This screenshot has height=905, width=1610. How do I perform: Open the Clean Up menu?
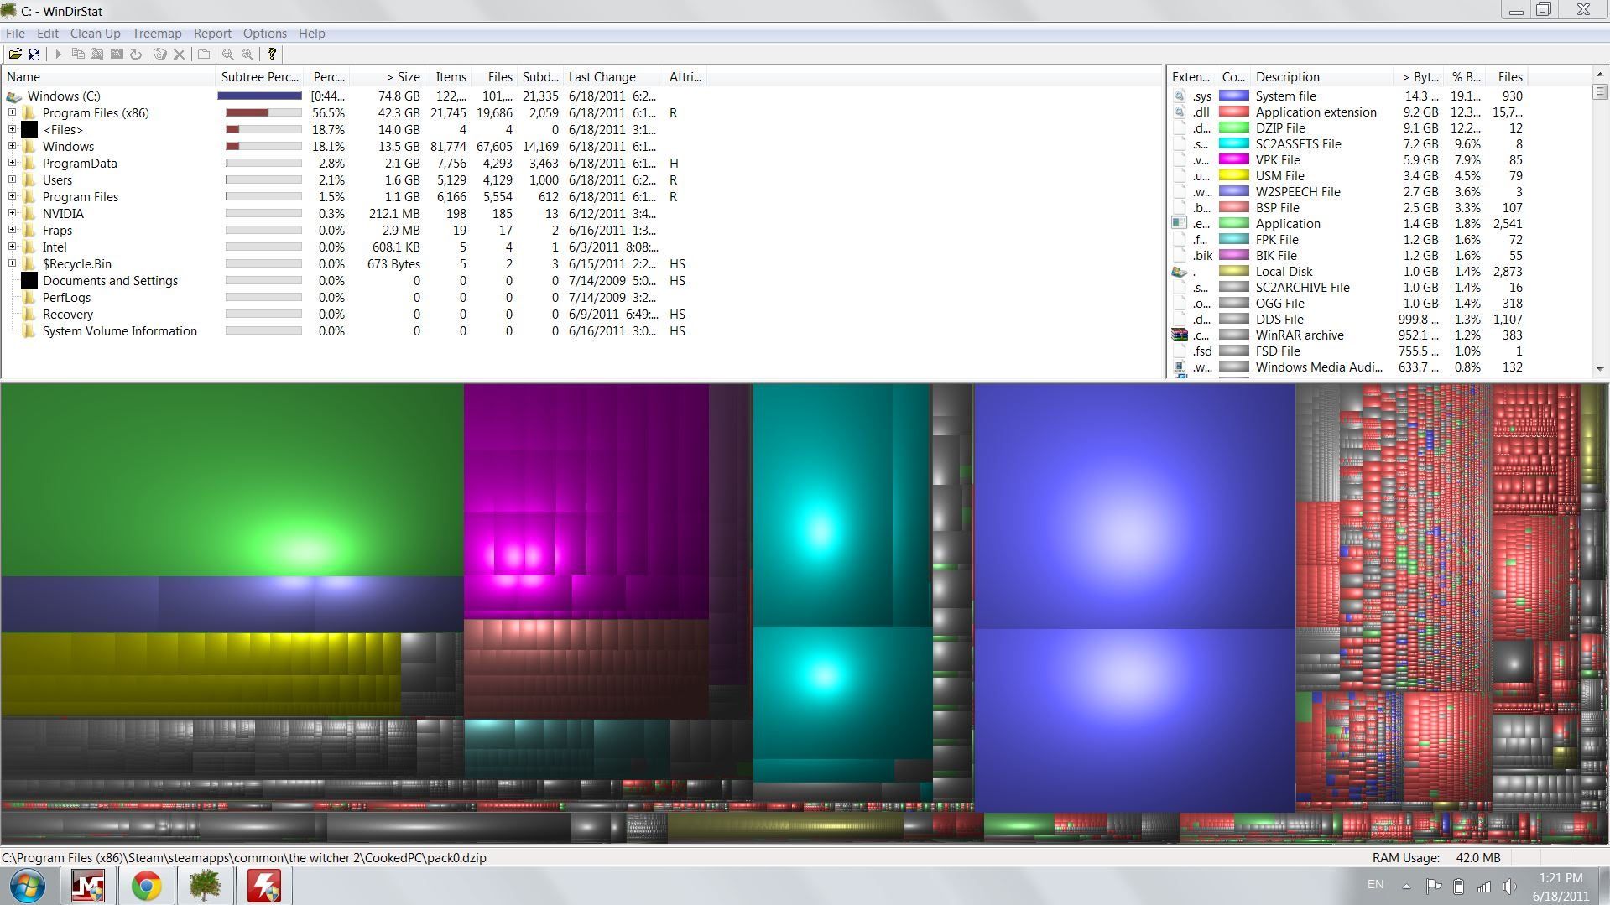(96, 34)
